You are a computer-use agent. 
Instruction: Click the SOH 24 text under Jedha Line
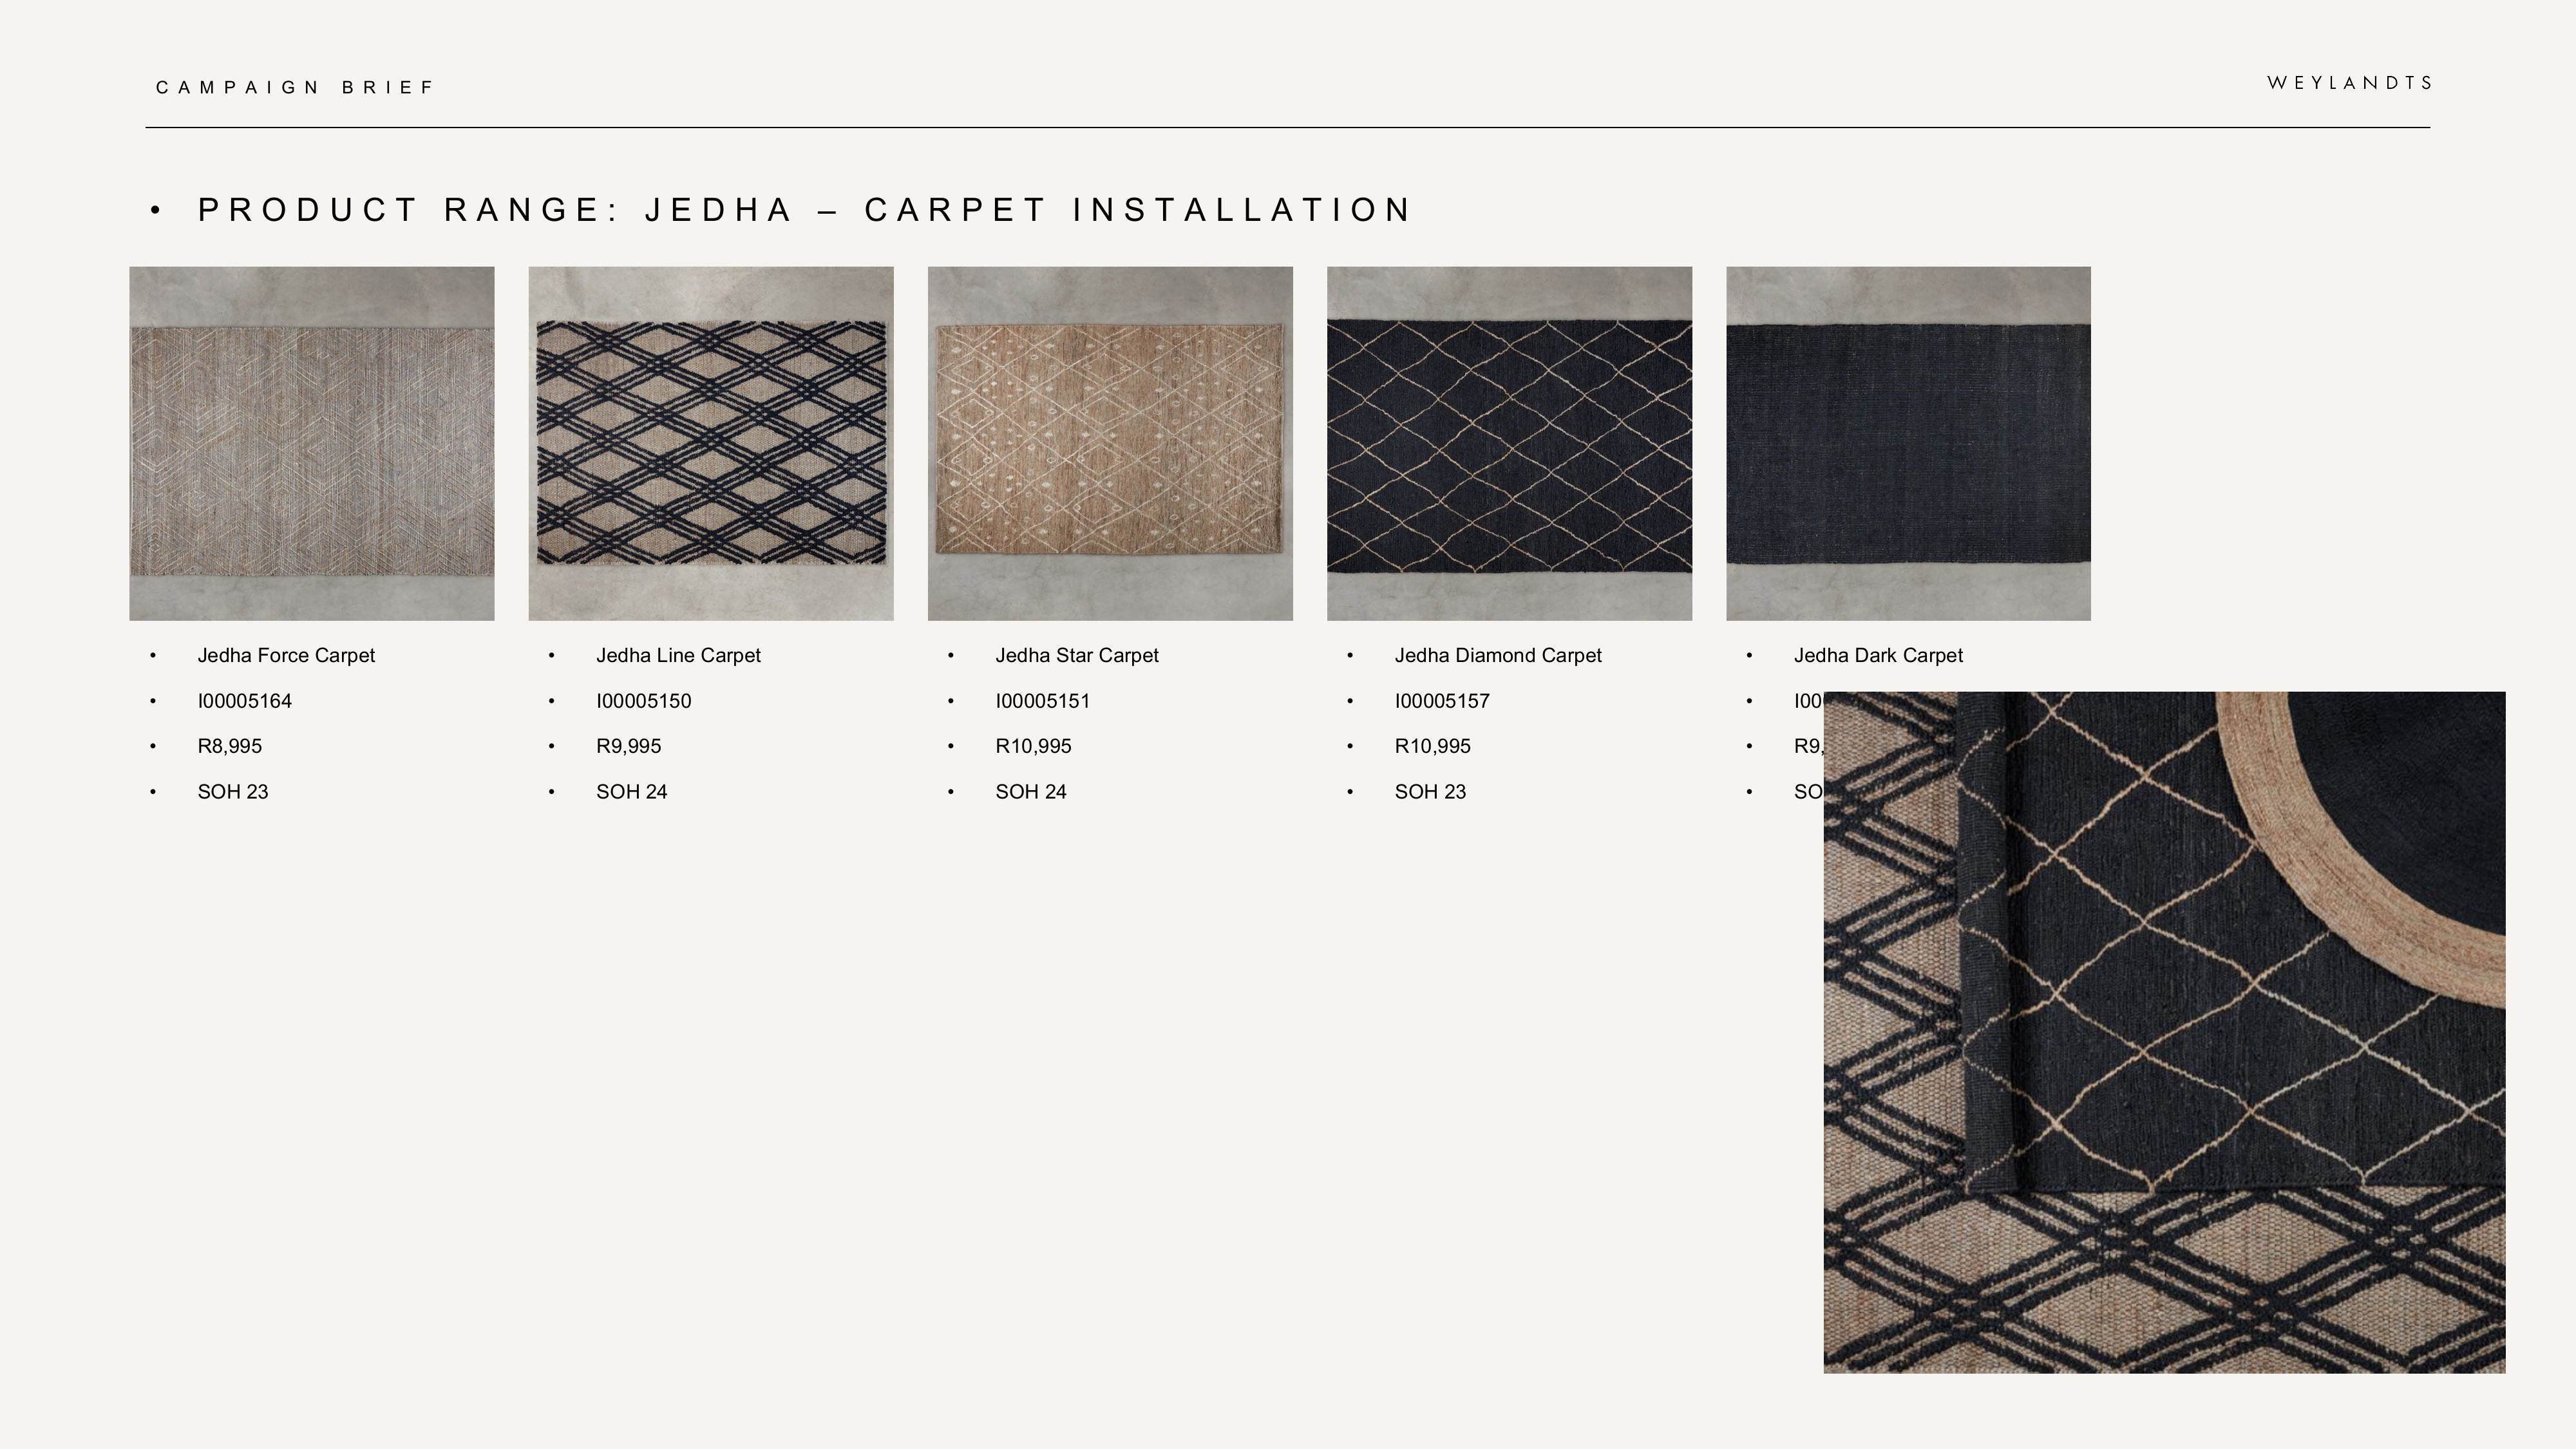point(631,791)
